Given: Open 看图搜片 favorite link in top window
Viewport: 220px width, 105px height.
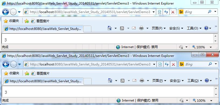Looking at the screenshot, I should pos(40,21).
